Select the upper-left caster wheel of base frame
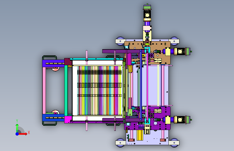The width and height of the screenshot is (234, 151). click(120, 41)
